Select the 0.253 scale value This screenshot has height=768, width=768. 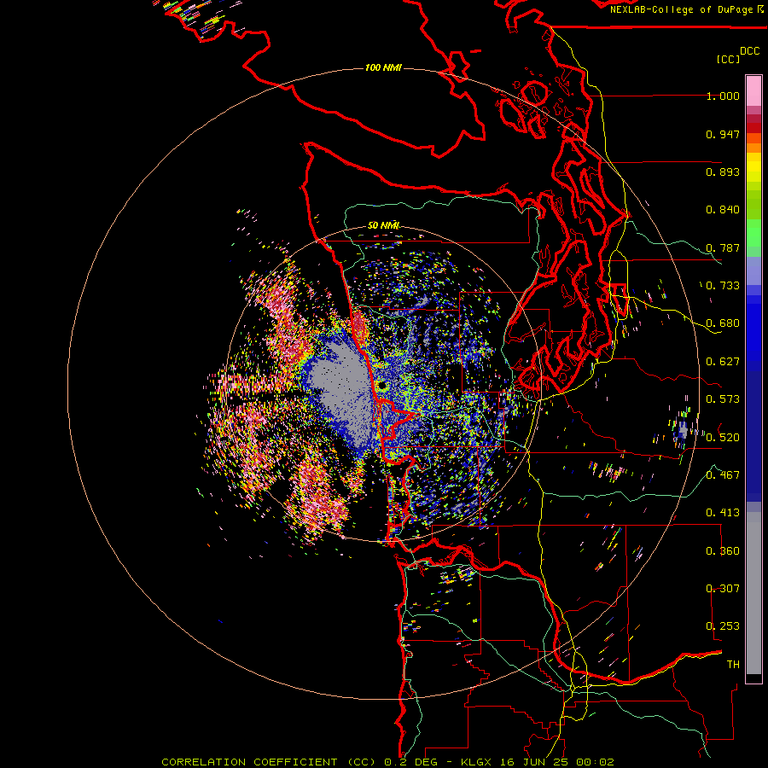pos(723,626)
